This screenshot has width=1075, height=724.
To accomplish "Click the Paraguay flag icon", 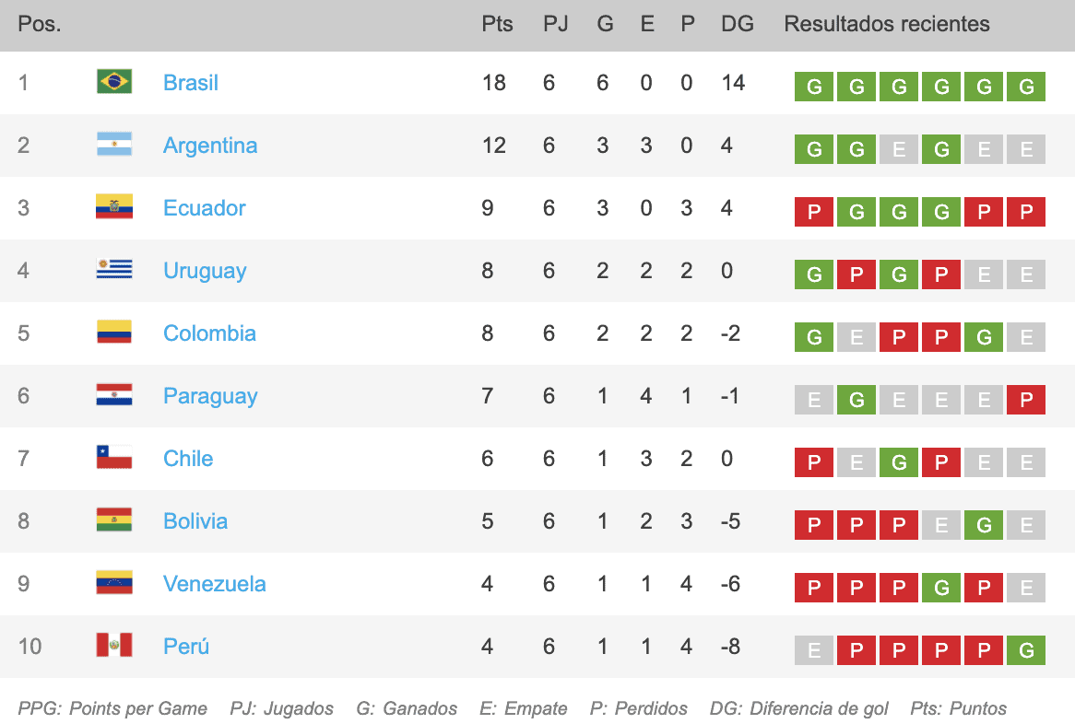I will click(114, 394).
